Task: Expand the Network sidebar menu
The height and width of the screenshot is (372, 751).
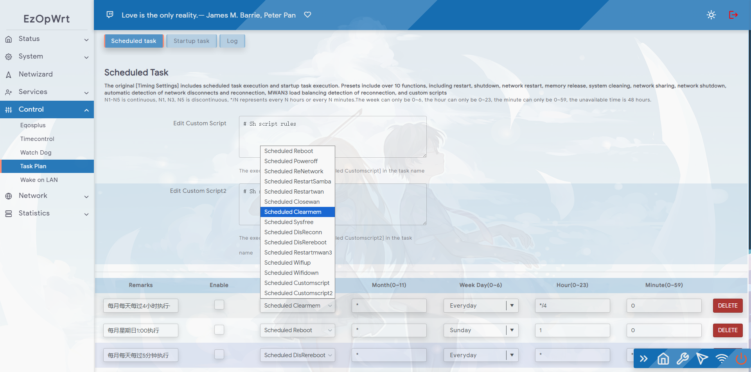Action: [47, 196]
